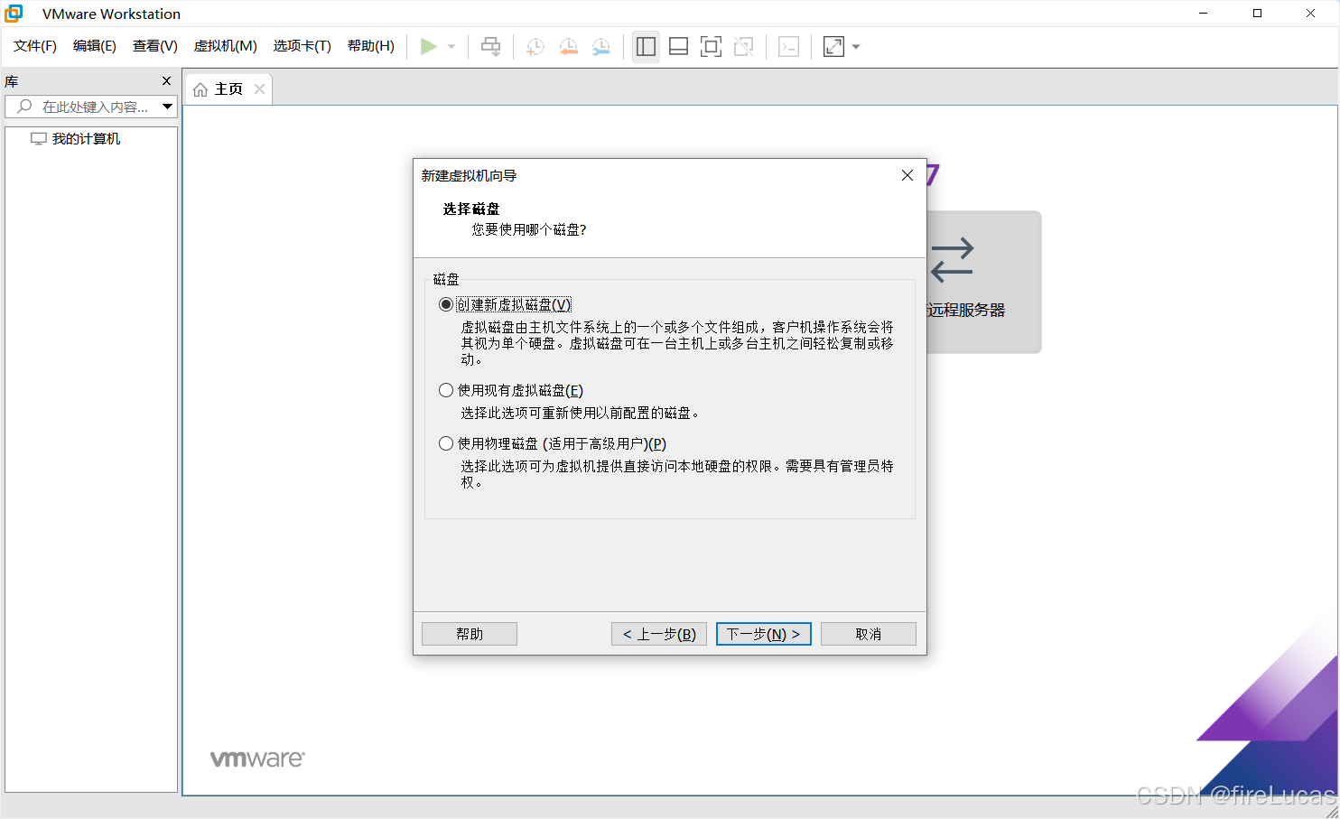The height and width of the screenshot is (819, 1340).
Task: Maximize the VMware Workstation window
Action: point(1257,14)
